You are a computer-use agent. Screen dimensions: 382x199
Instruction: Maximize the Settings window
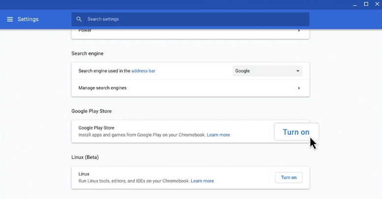pos(366,4)
